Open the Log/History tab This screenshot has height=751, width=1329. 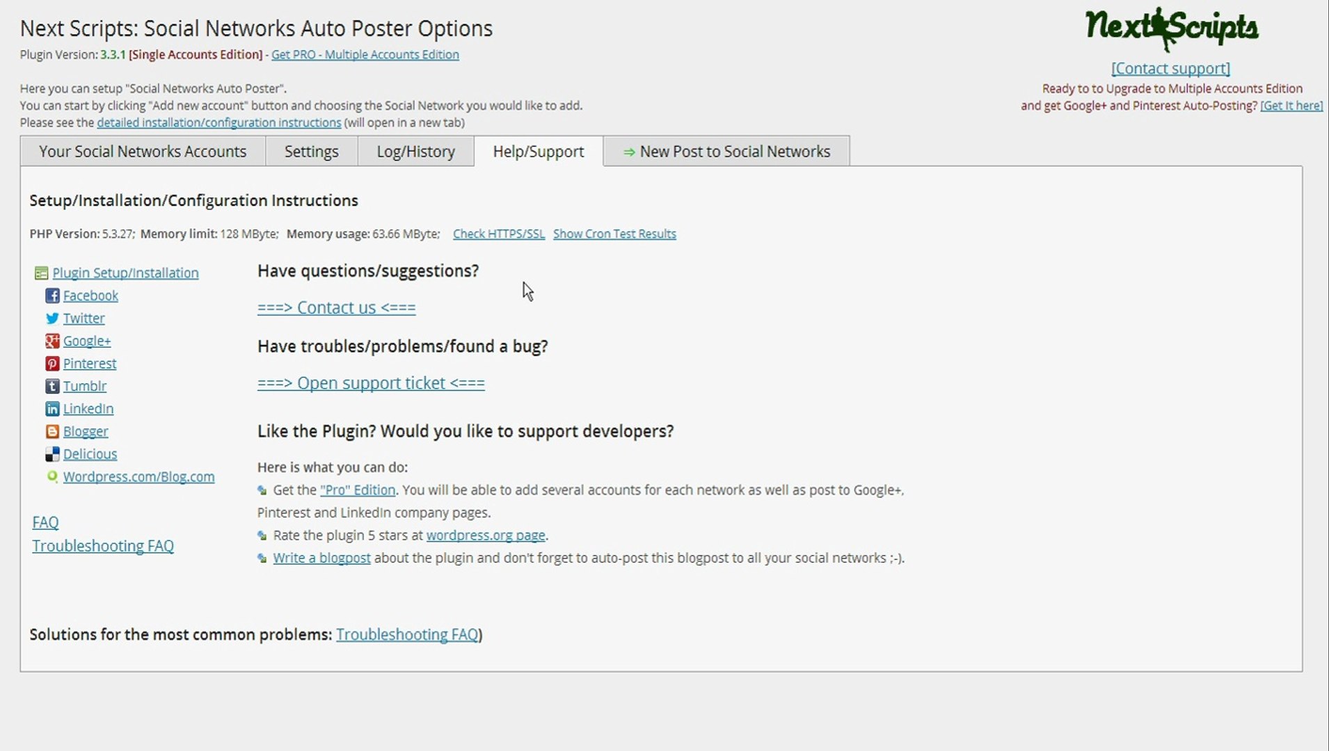click(x=415, y=152)
